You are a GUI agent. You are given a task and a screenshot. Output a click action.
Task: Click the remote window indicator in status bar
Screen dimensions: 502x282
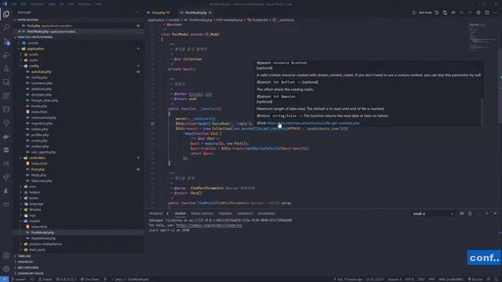[4, 279]
